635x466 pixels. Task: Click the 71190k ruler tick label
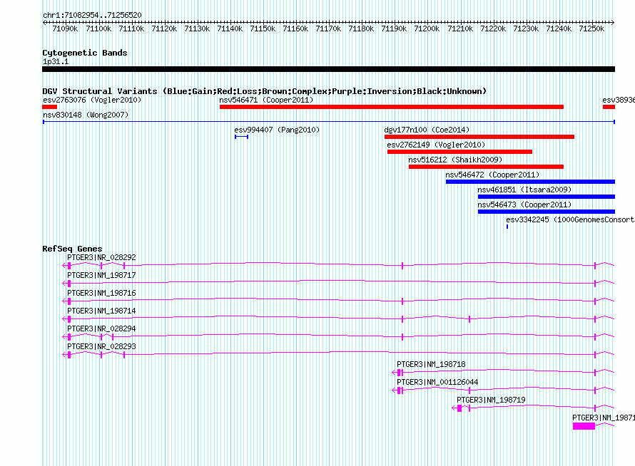pos(394,29)
